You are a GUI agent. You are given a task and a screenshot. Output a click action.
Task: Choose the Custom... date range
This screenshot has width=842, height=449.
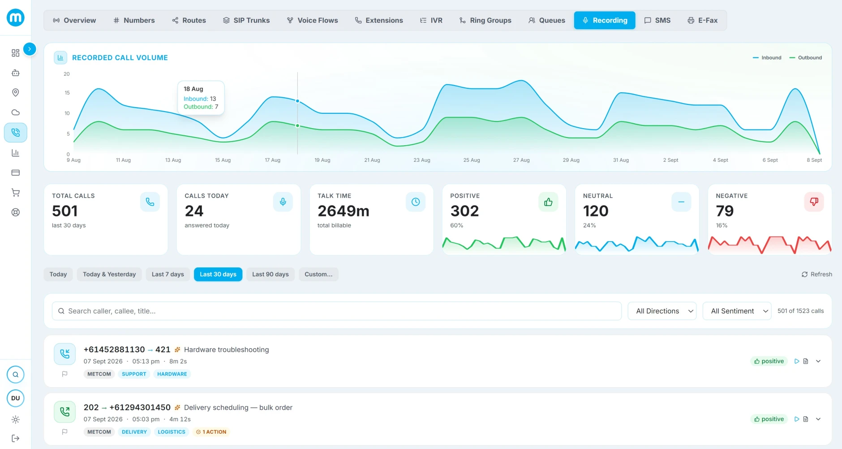[318, 274]
